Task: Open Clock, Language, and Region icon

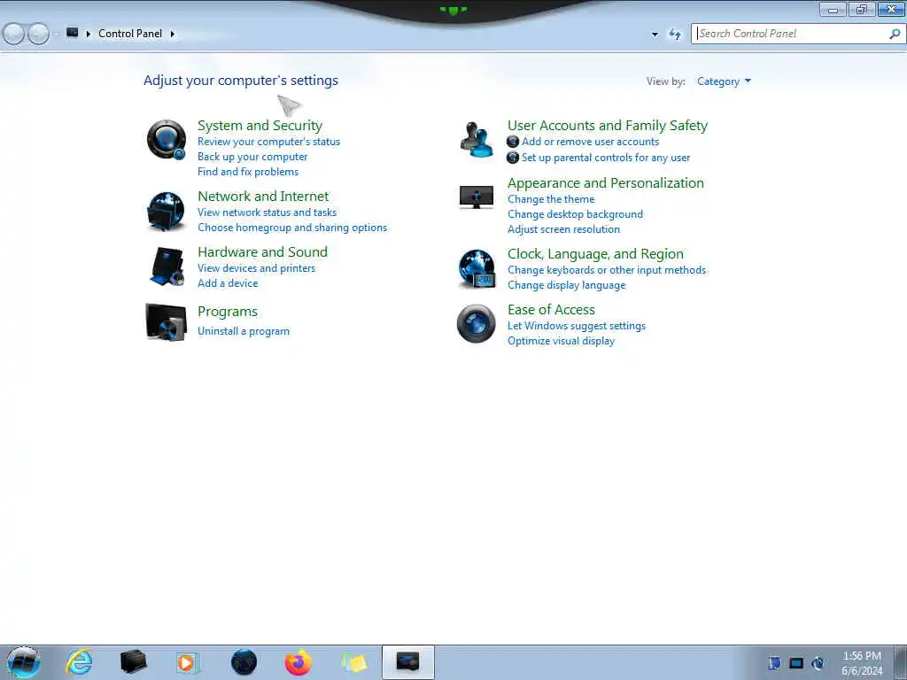Action: 477,268
